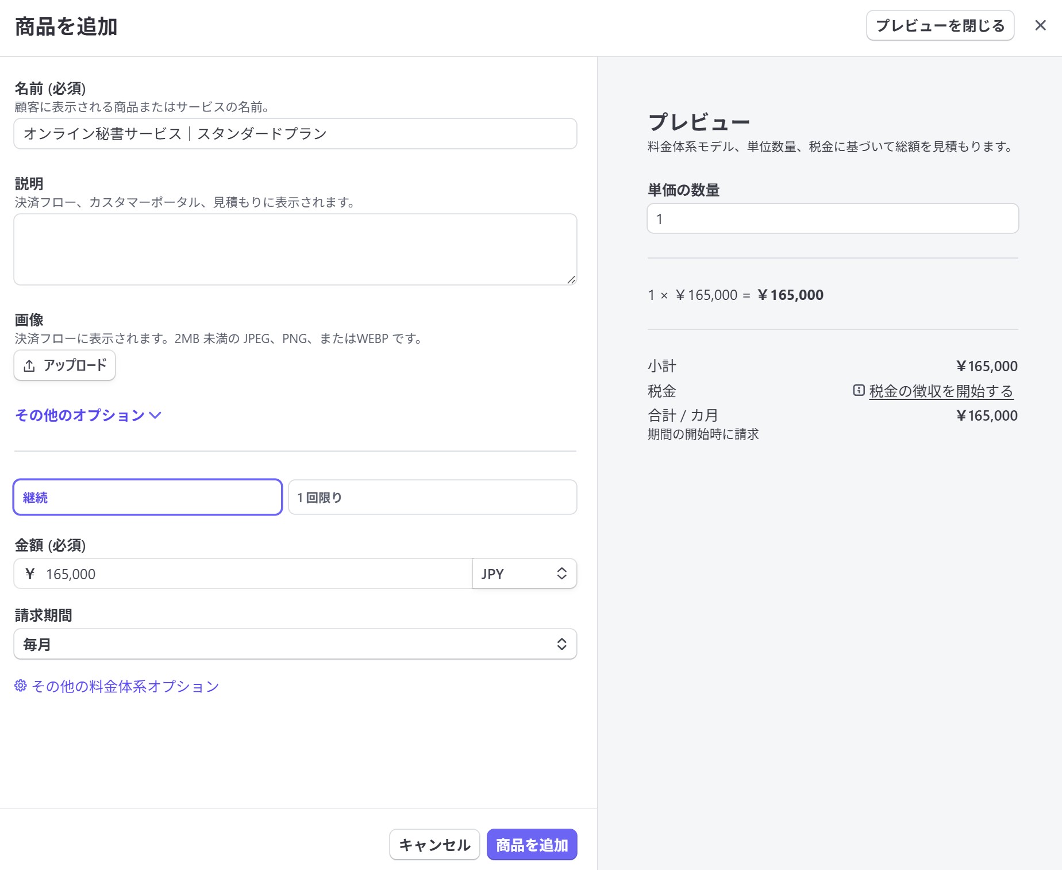1062x870 pixels.
Task: Click the upload arrow icon in アップロード button
Action: 29,365
